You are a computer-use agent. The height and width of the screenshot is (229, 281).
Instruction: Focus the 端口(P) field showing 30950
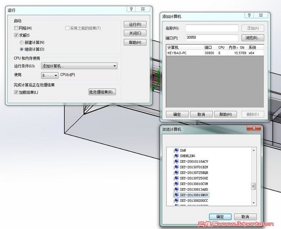[212, 37]
